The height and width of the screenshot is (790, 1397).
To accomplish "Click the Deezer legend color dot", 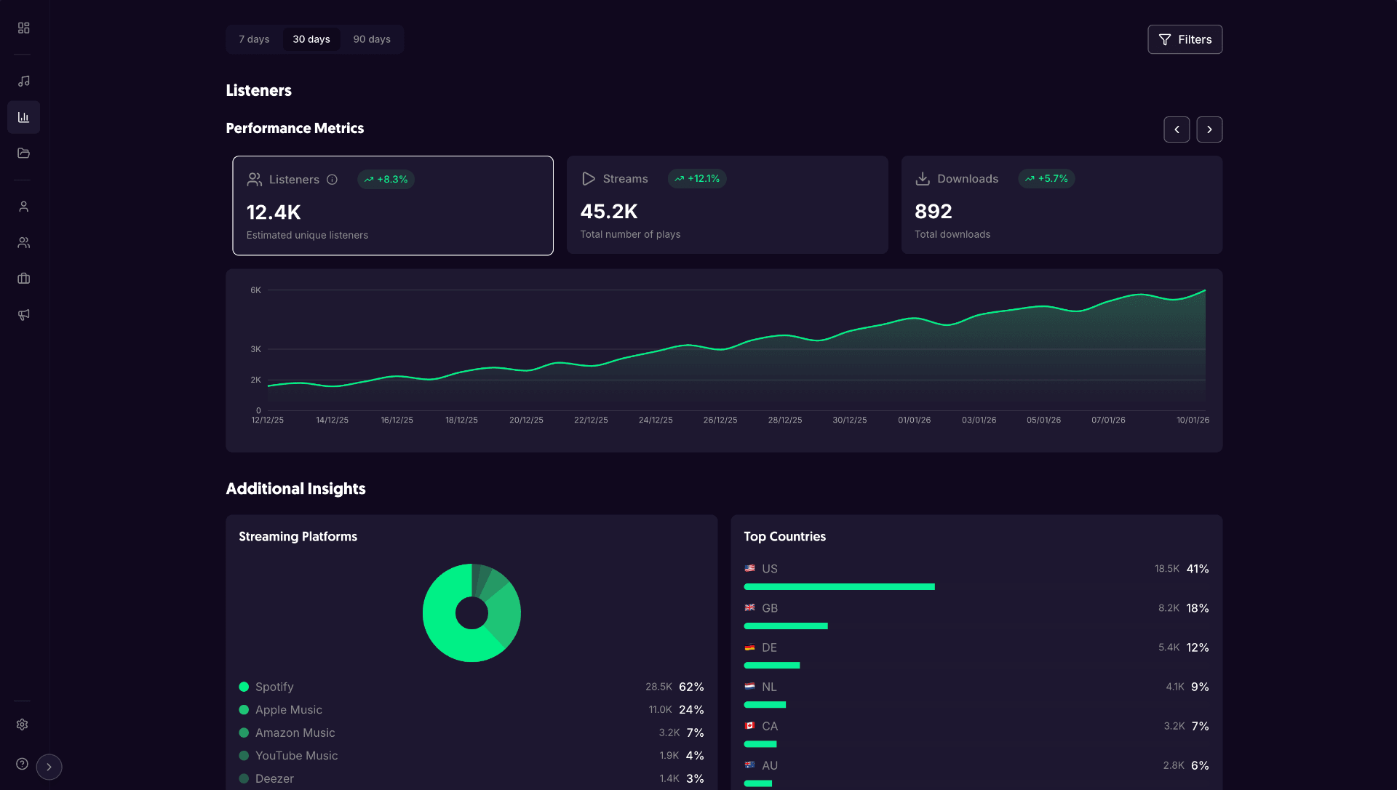I will pyautogui.click(x=244, y=778).
